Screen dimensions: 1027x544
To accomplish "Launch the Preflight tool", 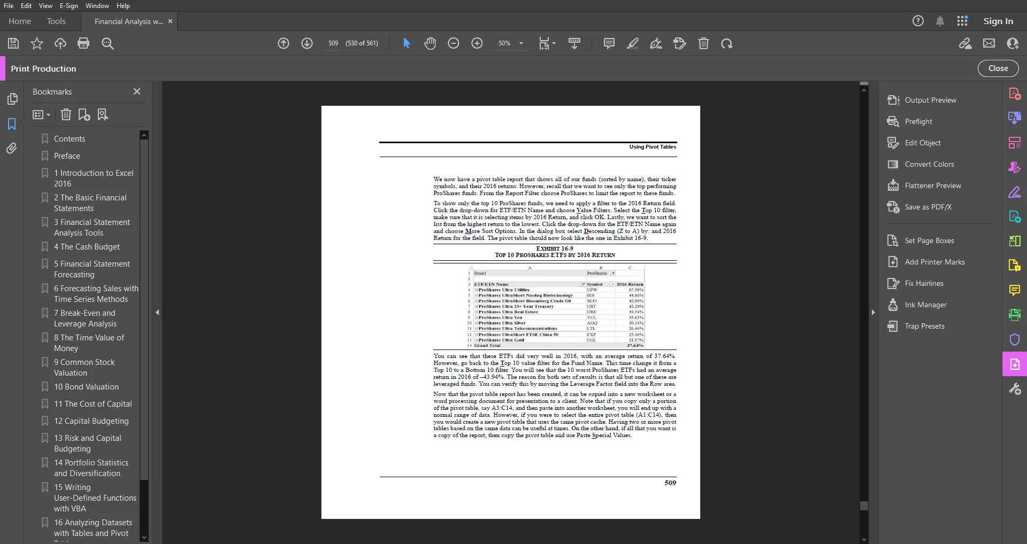I will point(910,121).
